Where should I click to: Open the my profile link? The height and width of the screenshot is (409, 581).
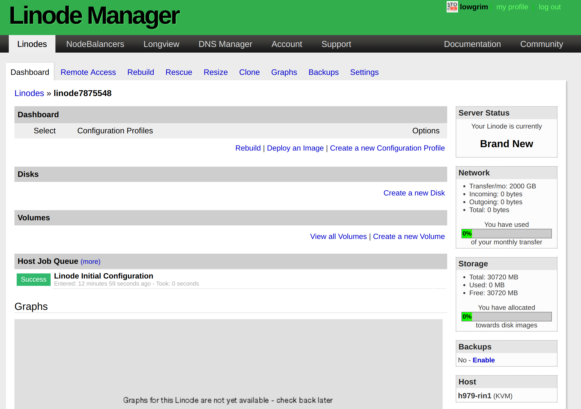(512, 7)
